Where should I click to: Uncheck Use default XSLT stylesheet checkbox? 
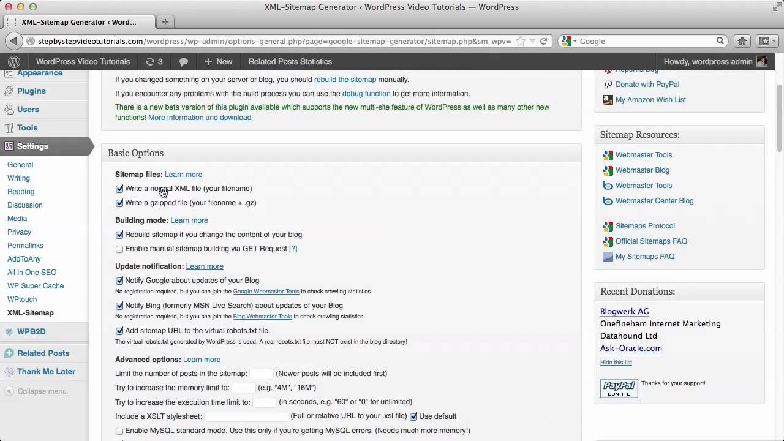pyautogui.click(x=413, y=417)
